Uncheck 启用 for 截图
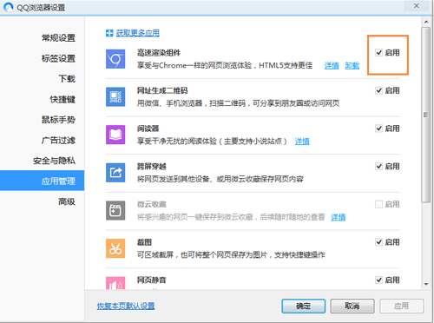 [378, 242]
